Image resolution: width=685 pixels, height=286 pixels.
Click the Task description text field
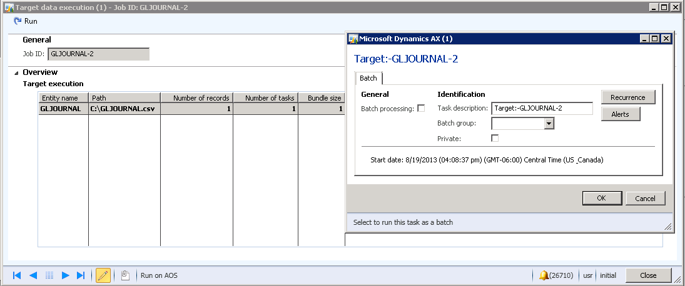point(542,109)
